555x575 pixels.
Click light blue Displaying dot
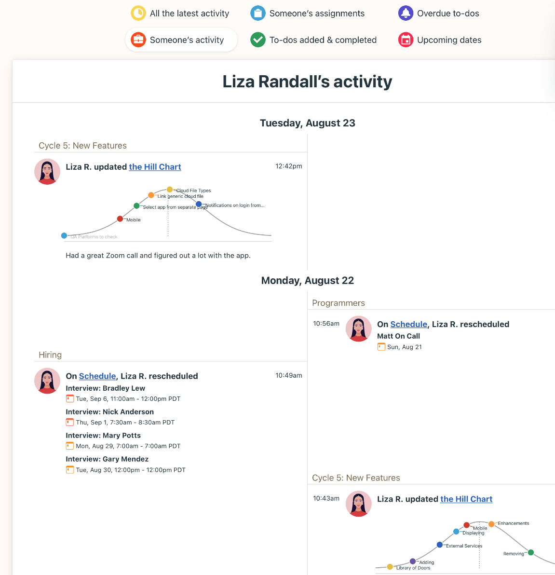pyautogui.click(x=456, y=532)
